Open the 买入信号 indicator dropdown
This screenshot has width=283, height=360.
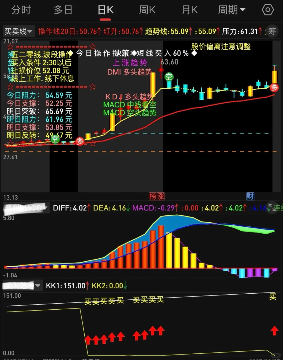point(22,285)
